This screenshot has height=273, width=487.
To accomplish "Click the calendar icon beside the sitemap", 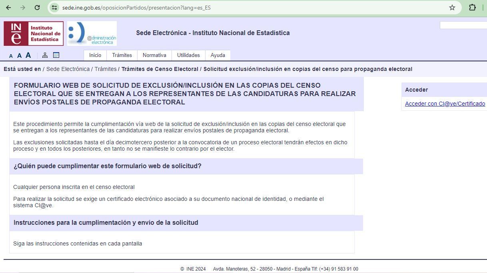I will (56, 55).
